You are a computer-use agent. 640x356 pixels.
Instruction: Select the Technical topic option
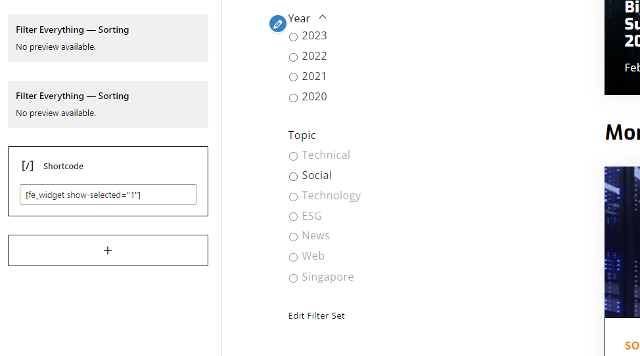293,156
